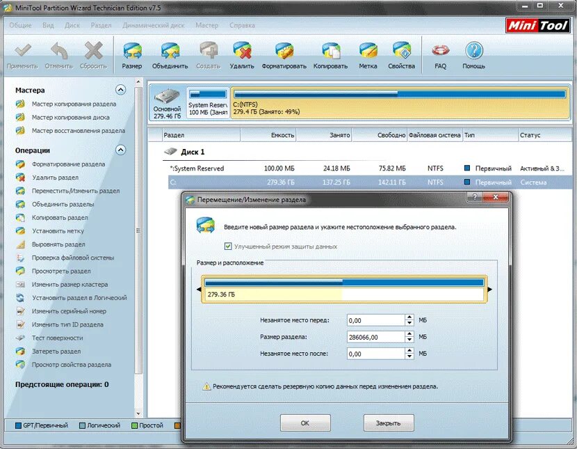The image size is (577, 449).
Task: Choose Просмотр свойства раздела operation
Action: (71, 365)
